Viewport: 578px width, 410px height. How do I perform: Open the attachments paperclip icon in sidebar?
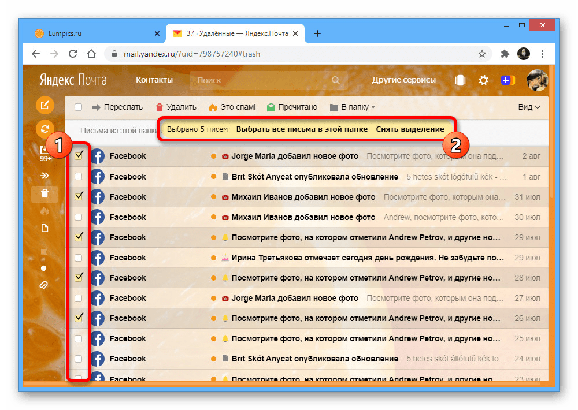[x=45, y=285]
